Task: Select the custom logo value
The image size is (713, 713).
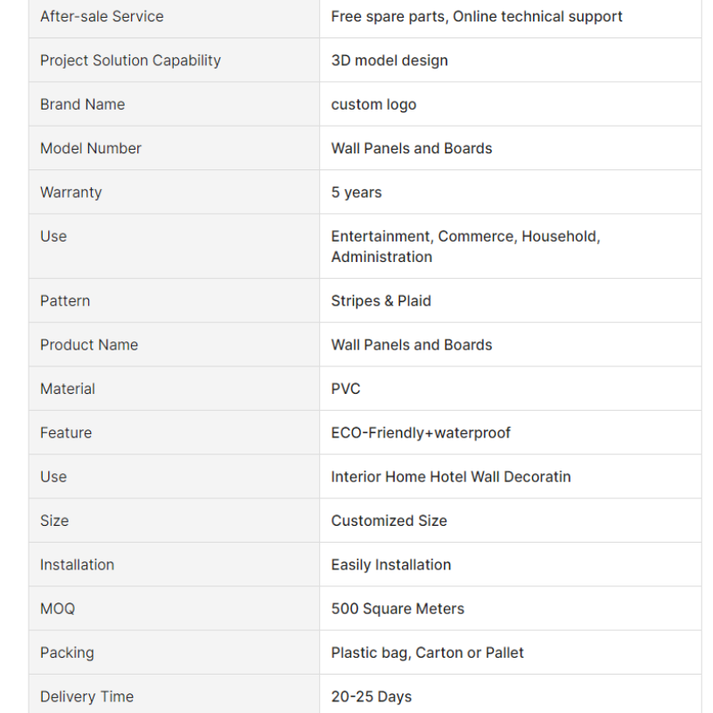Action: (373, 104)
